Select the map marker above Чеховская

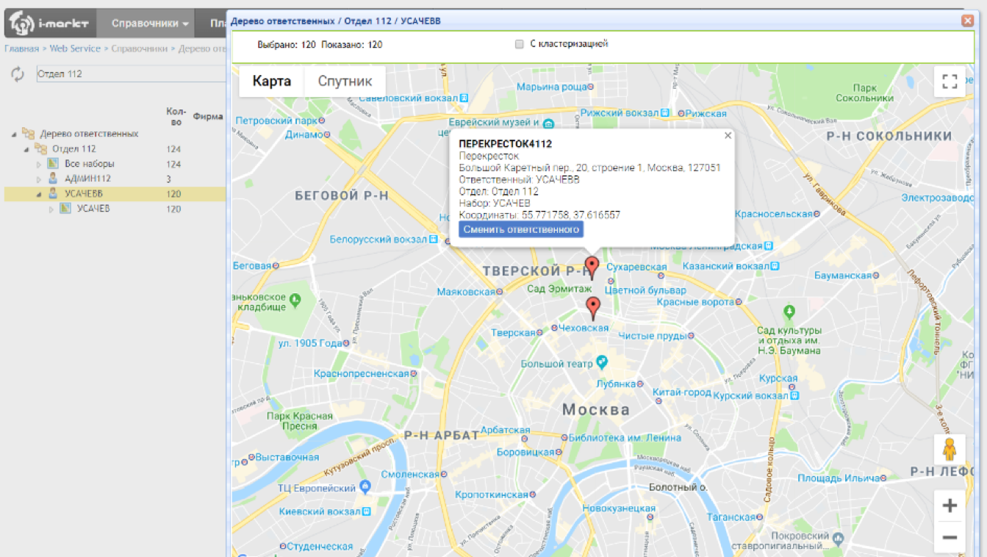[593, 308]
